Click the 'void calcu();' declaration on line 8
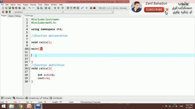Screen dimensions: 195x109 pos(41,42)
